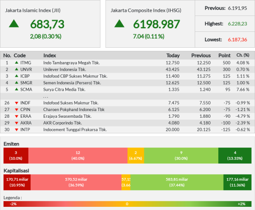Click the AKRA stock code
The image size is (255, 210).
[x=26, y=123]
